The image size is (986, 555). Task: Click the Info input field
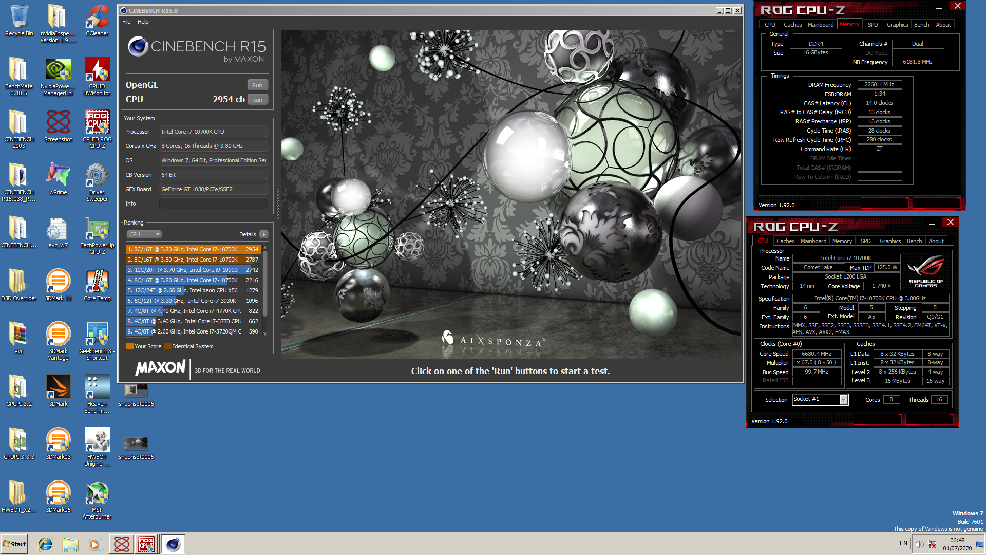pos(214,203)
